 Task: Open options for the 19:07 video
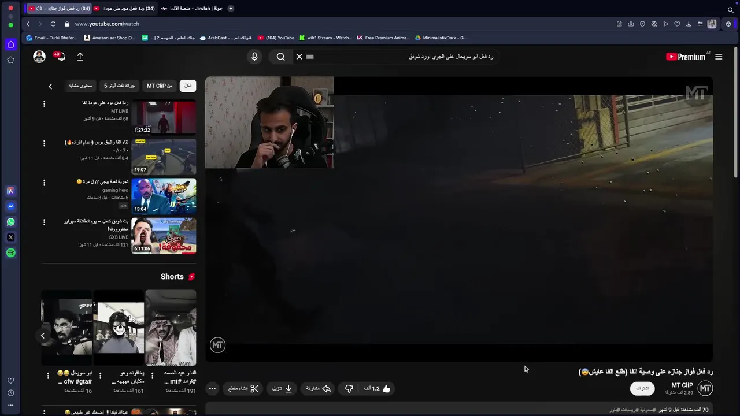[x=44, y=143]
